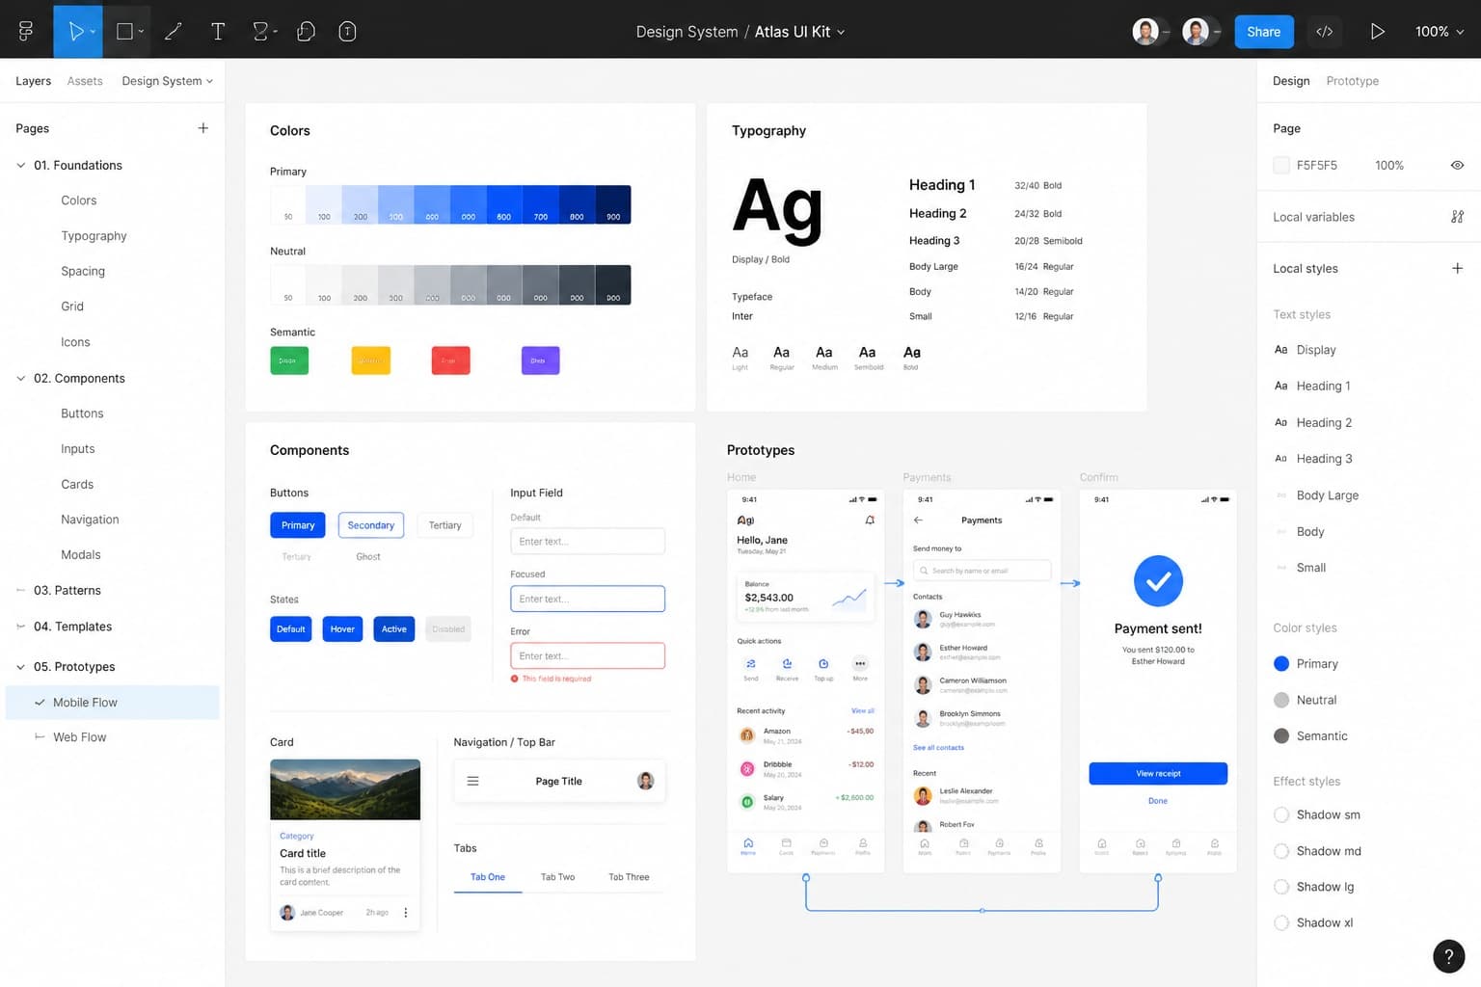Click See all contacts link

pos(938,748)
